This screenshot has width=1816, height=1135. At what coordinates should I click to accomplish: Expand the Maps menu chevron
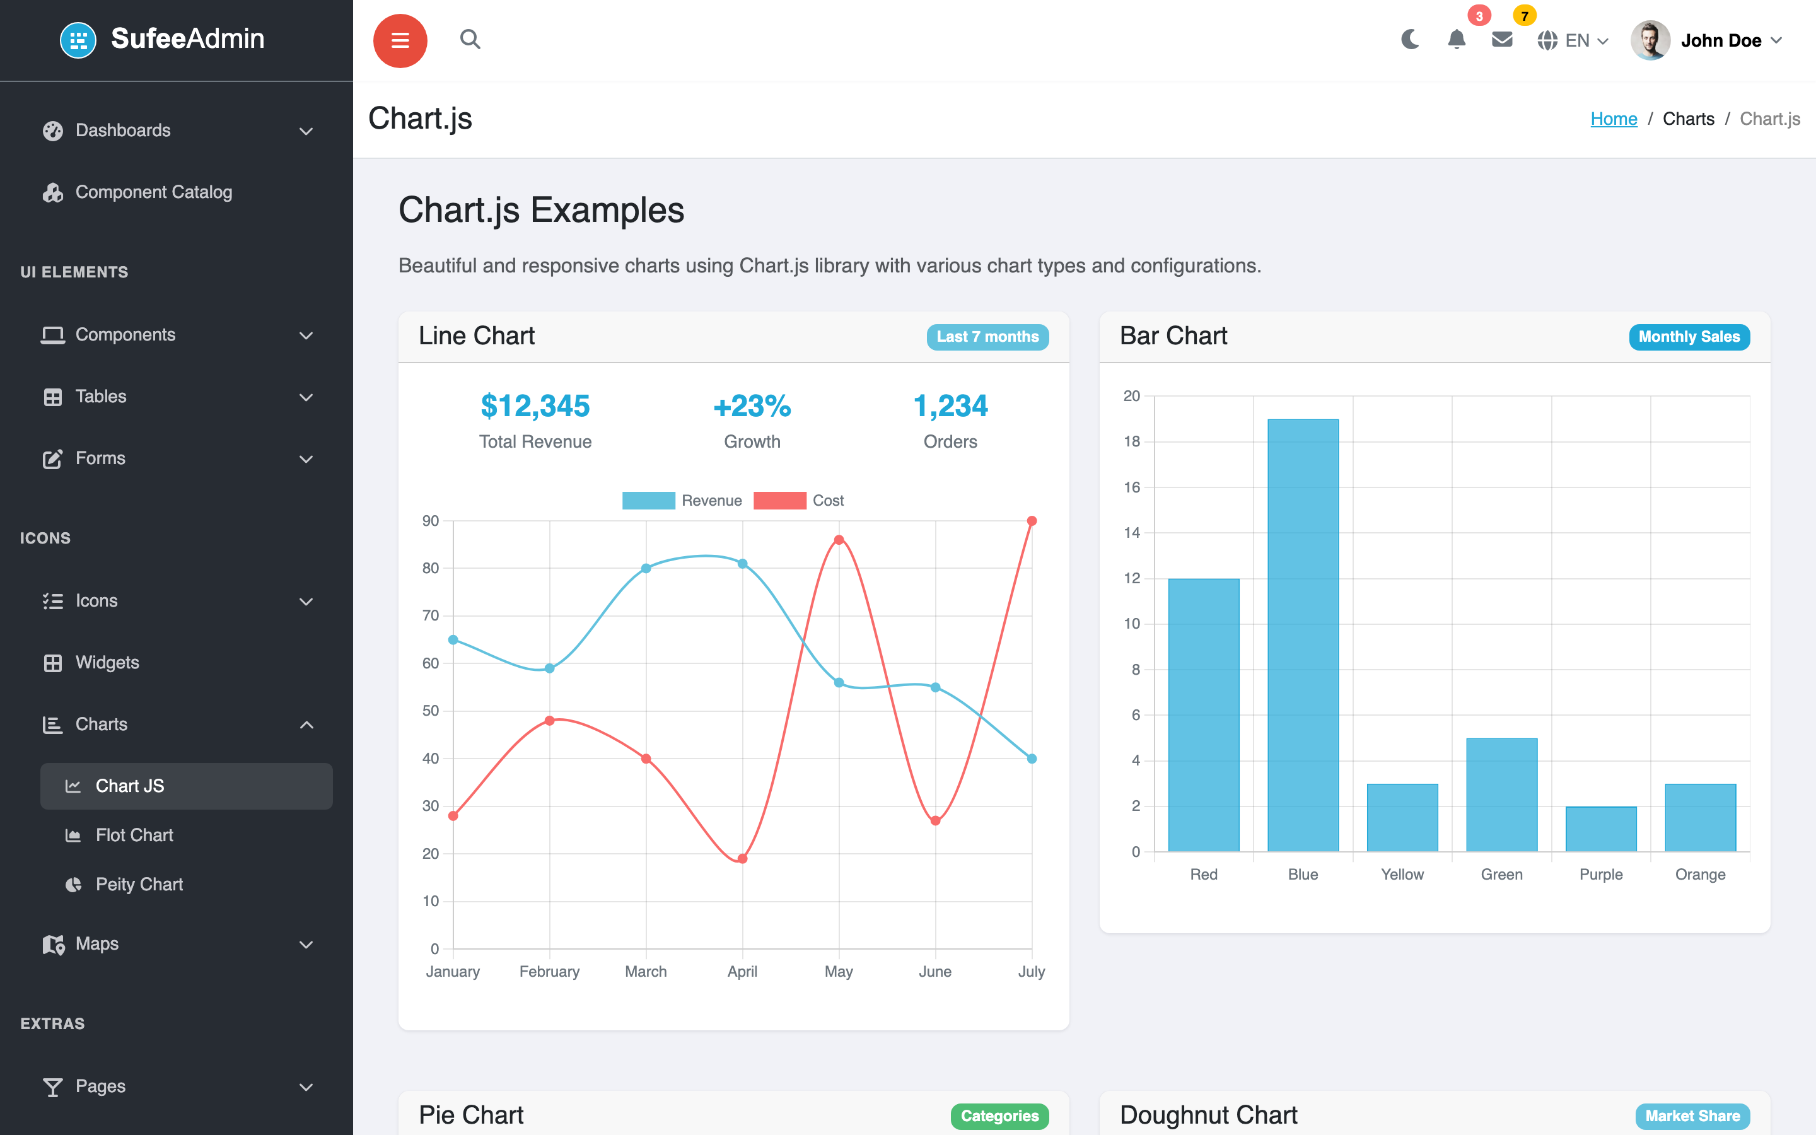tap(306, 945)
